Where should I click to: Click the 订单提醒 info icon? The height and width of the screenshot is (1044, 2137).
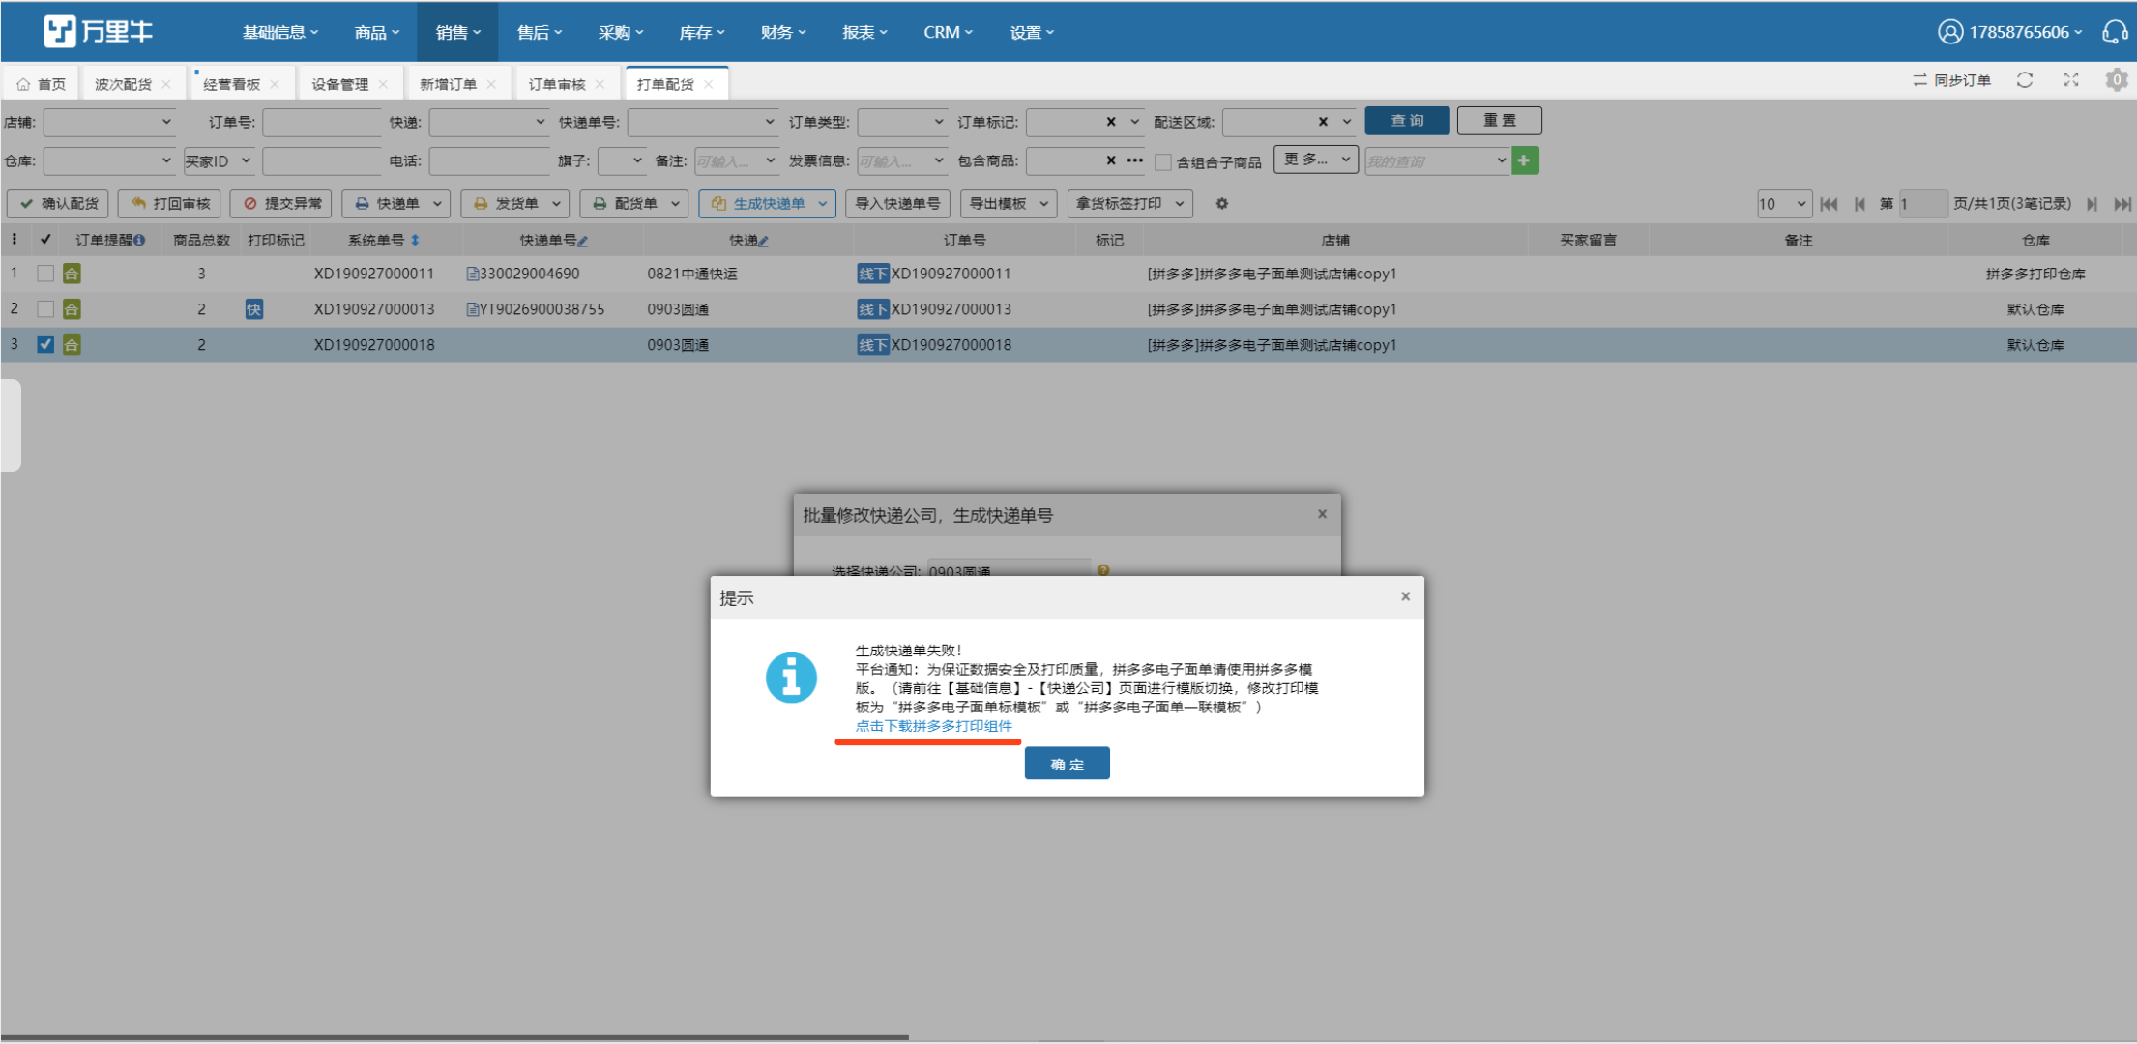coord(139,240)
